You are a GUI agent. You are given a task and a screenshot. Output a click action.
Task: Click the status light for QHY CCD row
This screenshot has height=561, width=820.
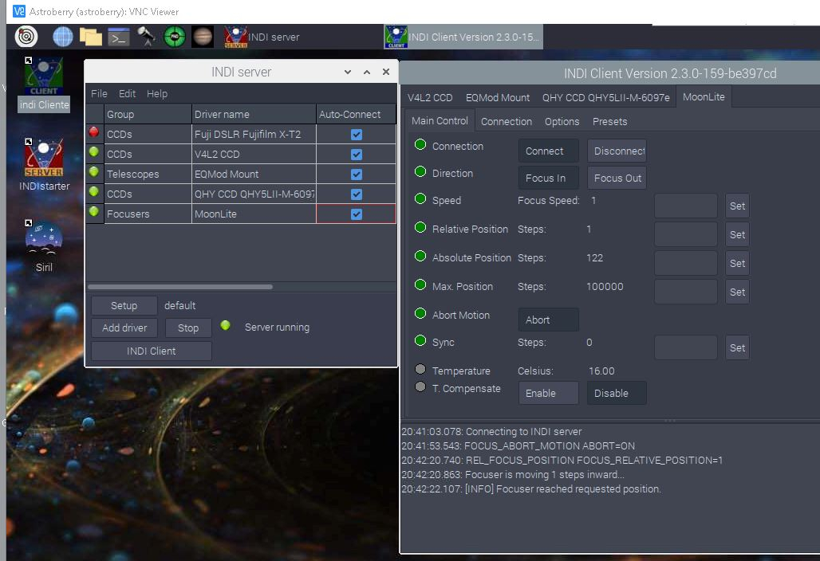[94, 192]
